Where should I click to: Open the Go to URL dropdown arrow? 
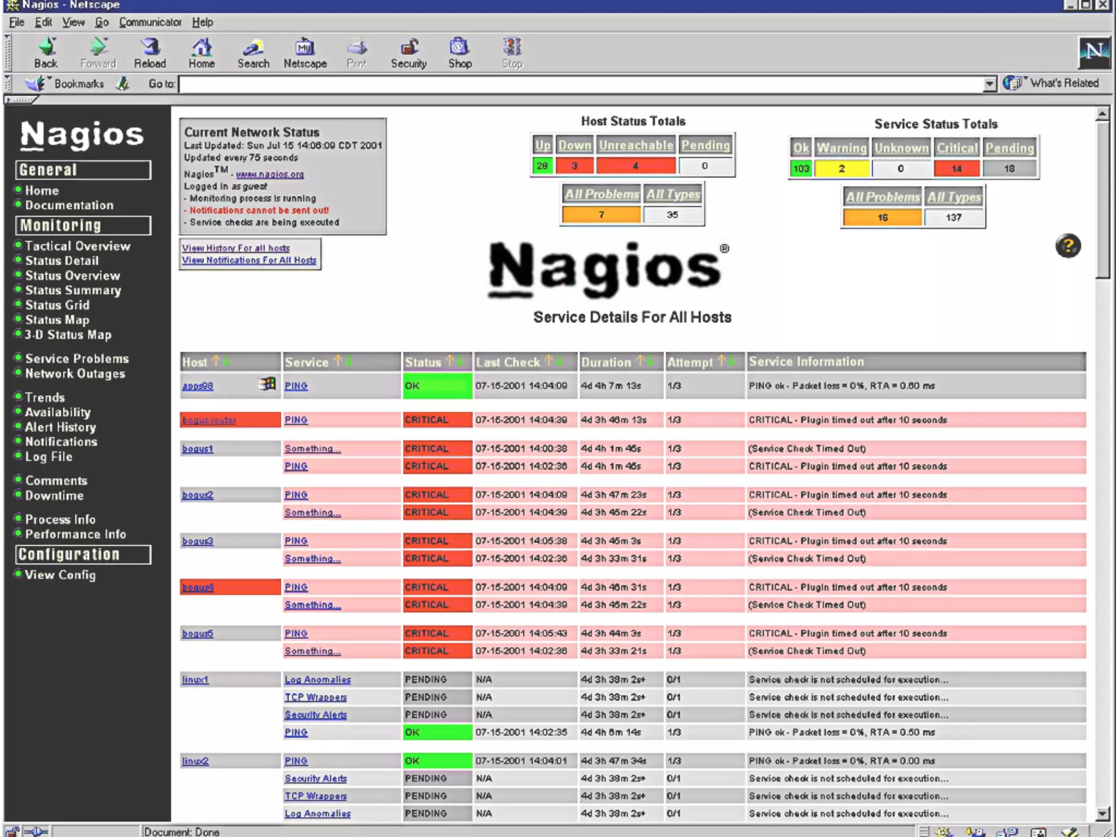(x=990, y=84)
